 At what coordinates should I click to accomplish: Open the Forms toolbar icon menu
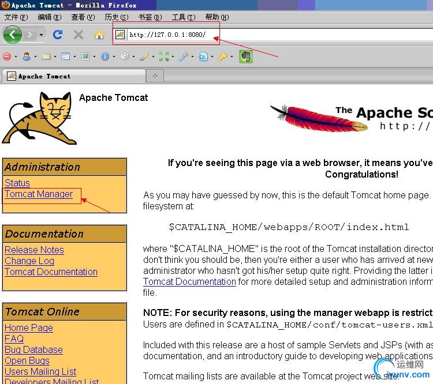65,57
